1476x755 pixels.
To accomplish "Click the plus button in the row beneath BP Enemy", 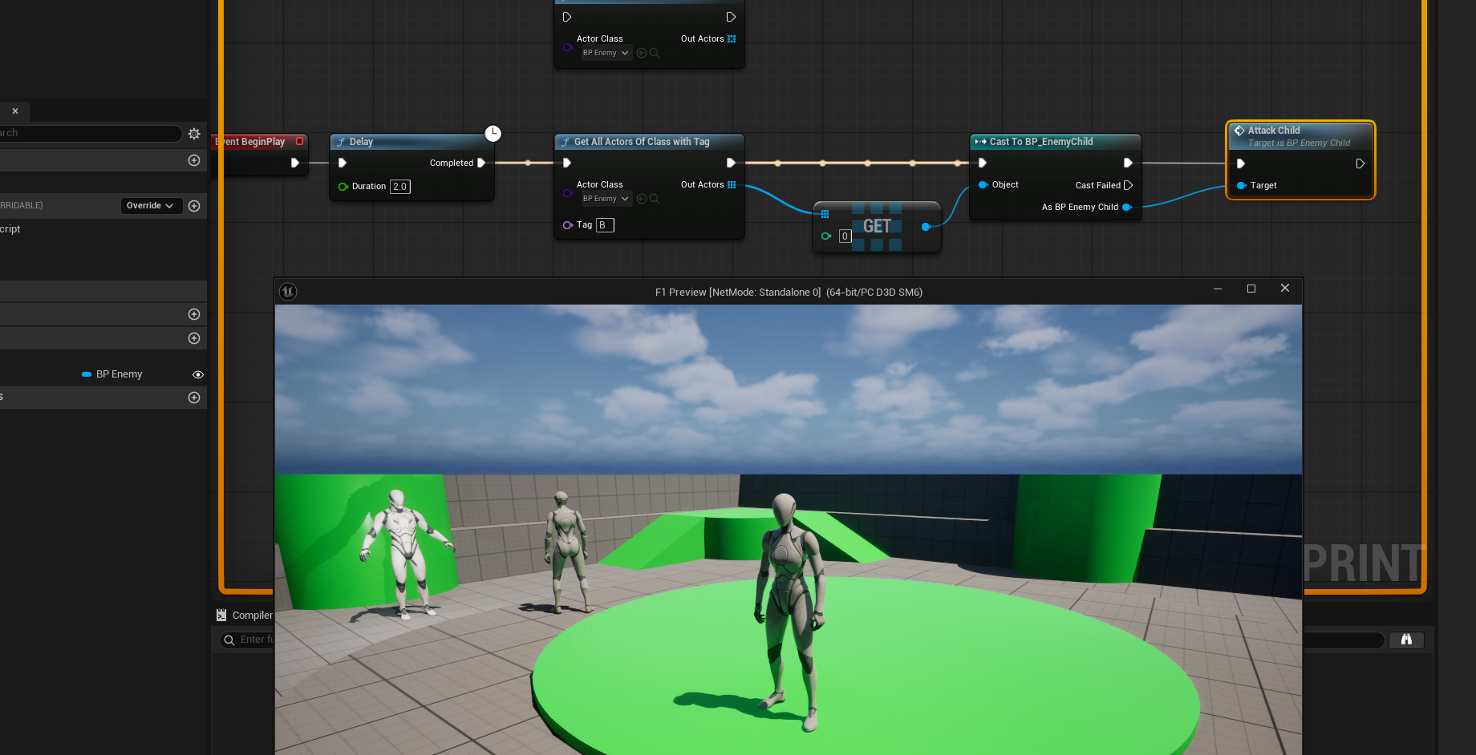I will pyautogui.click(x=194, y=398).
